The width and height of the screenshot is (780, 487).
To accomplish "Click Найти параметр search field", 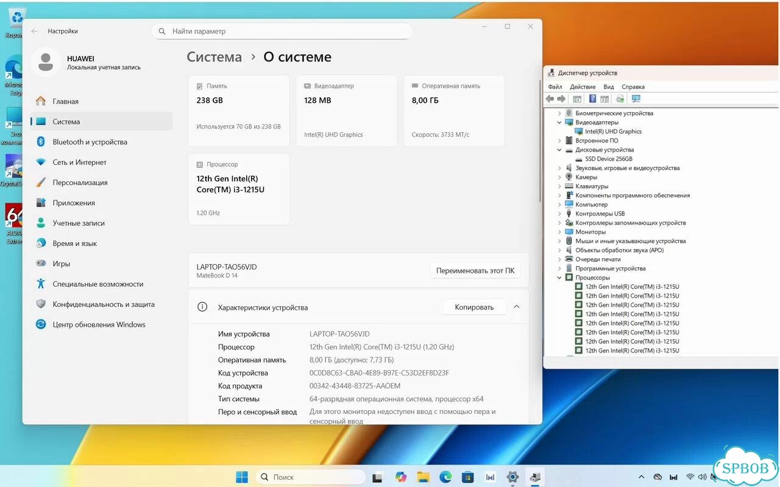I will click(x=282, y=31).
